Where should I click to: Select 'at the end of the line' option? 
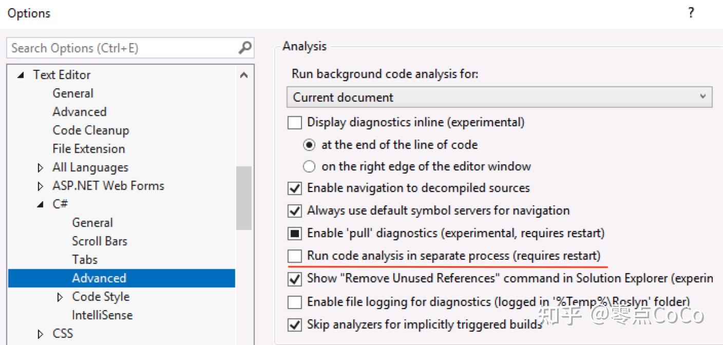coord(309,145)
